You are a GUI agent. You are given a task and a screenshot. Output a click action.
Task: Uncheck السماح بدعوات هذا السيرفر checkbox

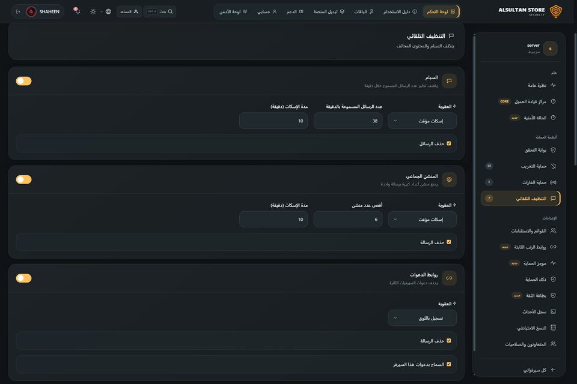[x=448, y=364]
